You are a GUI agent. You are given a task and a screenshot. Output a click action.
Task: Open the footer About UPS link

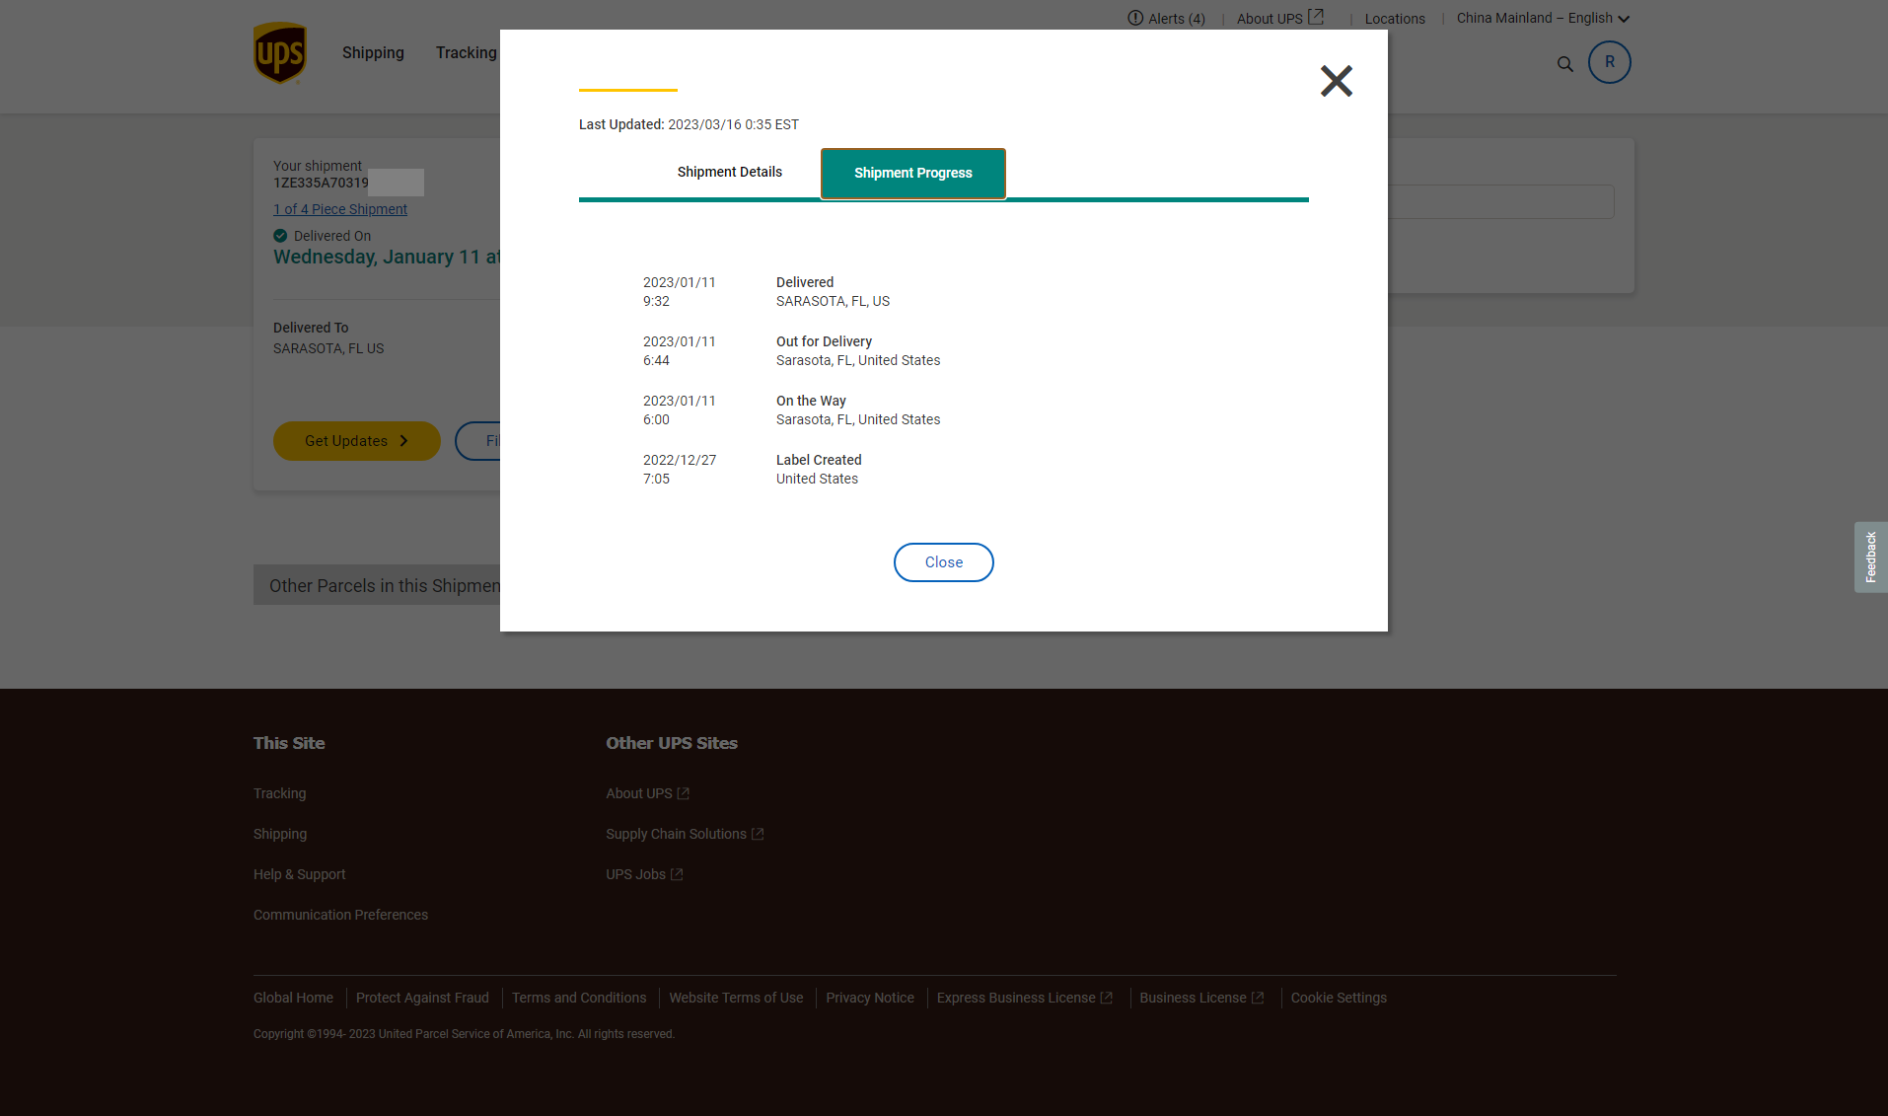click(x=647, y=793)
